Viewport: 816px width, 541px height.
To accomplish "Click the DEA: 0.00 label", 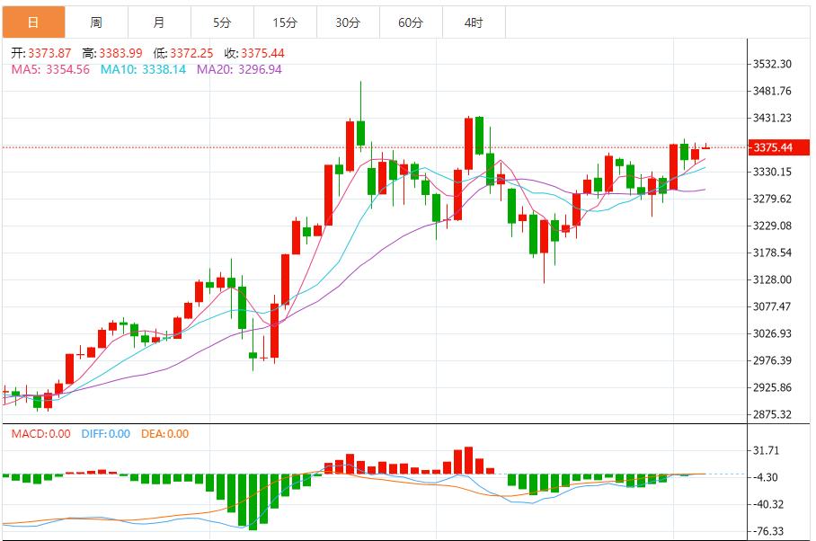I will tap(164, 434).
